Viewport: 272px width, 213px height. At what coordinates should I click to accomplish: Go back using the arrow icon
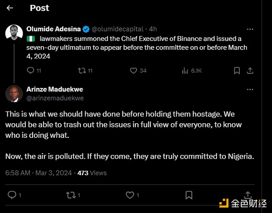[10, 8]
